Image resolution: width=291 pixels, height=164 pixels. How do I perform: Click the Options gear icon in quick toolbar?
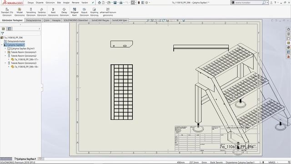146,3
